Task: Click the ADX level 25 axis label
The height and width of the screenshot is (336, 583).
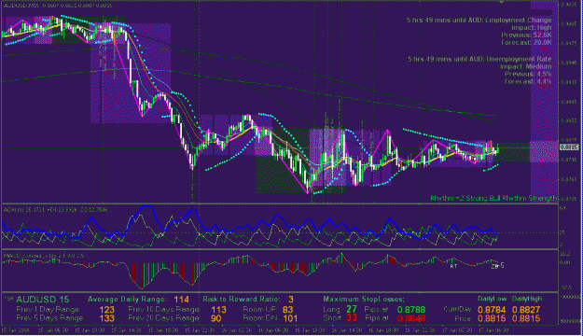Action: pos(562,232)
